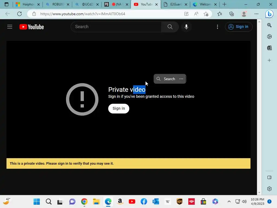The image size is (277, 208).
Task: Show hidden system tray icons
Action: [x=229, y=201]
